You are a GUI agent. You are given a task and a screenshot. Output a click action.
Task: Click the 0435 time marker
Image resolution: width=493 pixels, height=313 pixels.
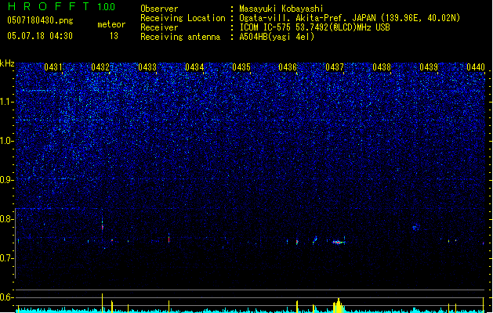[x=241, y=67]
